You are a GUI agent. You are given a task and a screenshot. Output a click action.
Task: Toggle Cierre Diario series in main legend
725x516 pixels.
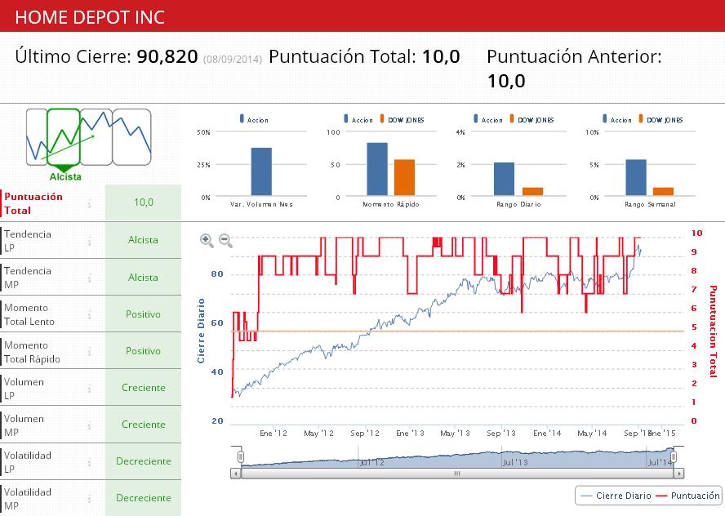(x=616, y=496)
